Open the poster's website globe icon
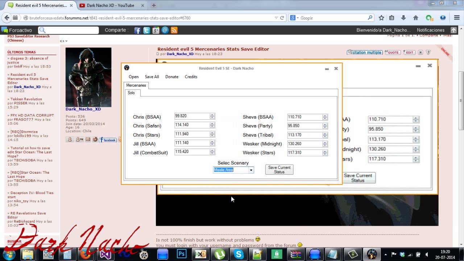 [95, 139]
